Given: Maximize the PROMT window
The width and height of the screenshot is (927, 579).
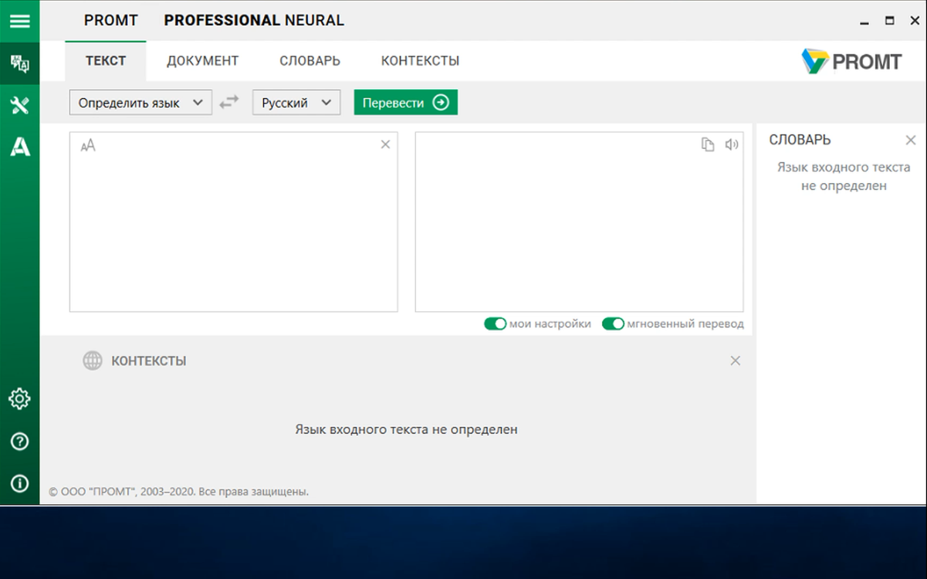Looking at the screenshot, I should (890, 21).
